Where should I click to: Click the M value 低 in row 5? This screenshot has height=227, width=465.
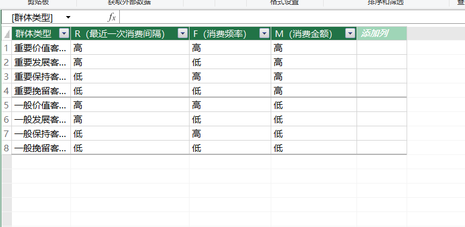tap(314, 105)
